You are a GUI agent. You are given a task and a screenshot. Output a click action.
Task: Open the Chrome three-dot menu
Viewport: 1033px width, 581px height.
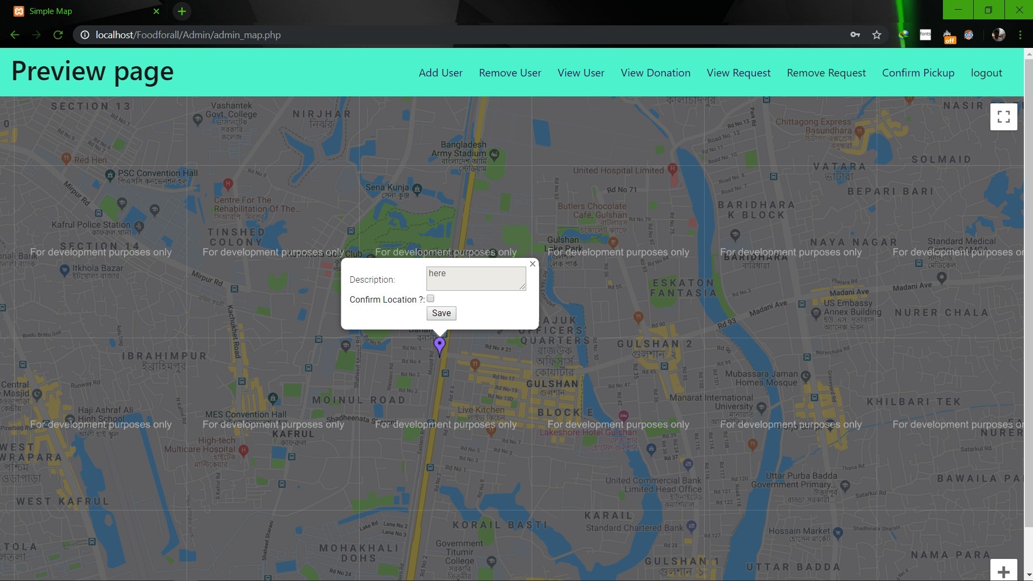1020,35
